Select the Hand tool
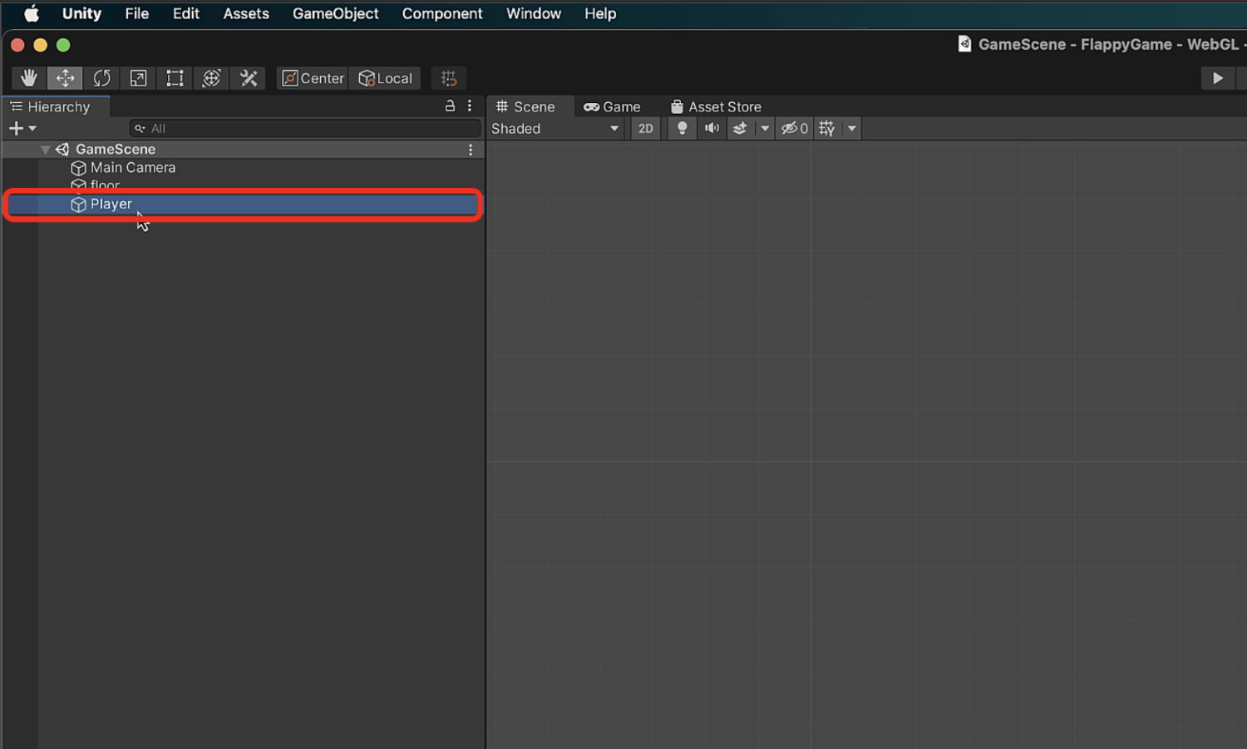 tap(29, 78)
